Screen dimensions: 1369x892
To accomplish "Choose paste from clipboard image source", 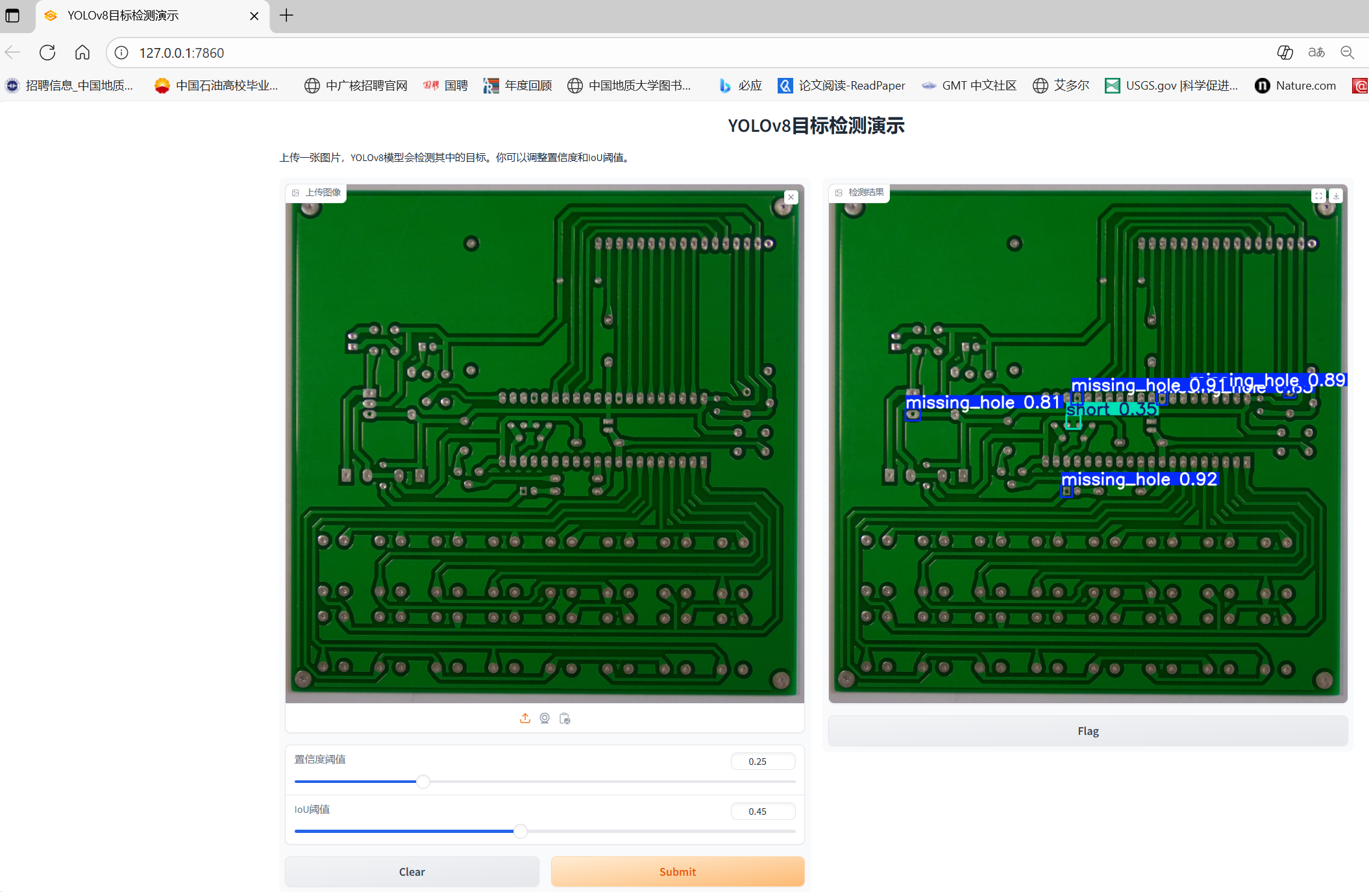I will pyautogui.click(x=565, y=718).
